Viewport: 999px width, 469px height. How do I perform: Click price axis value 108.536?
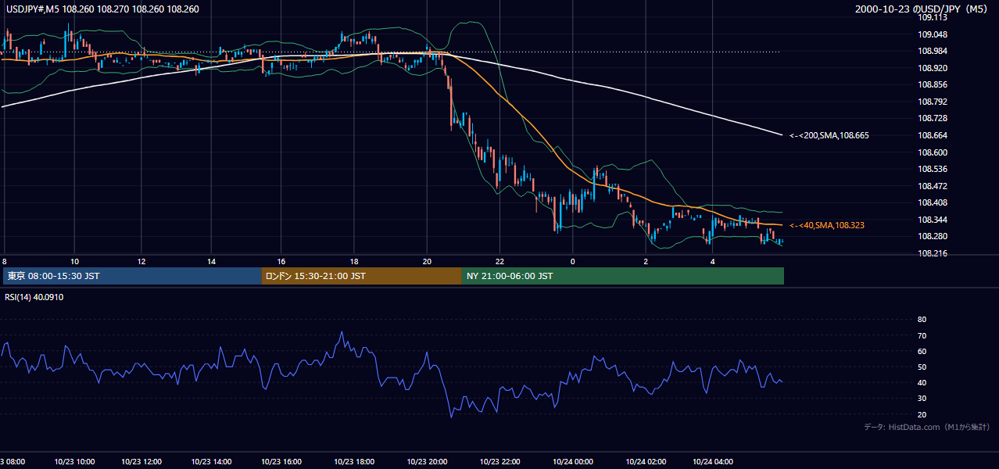coord(933,169)
